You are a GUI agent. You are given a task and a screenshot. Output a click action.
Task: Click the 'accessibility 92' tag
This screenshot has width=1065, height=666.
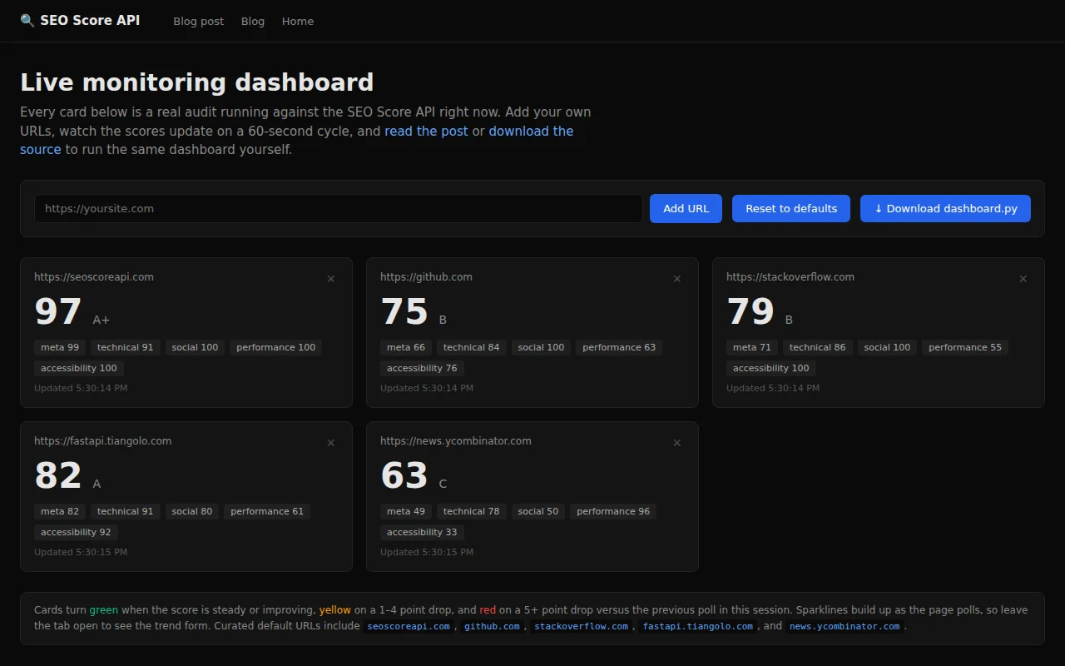76,532
